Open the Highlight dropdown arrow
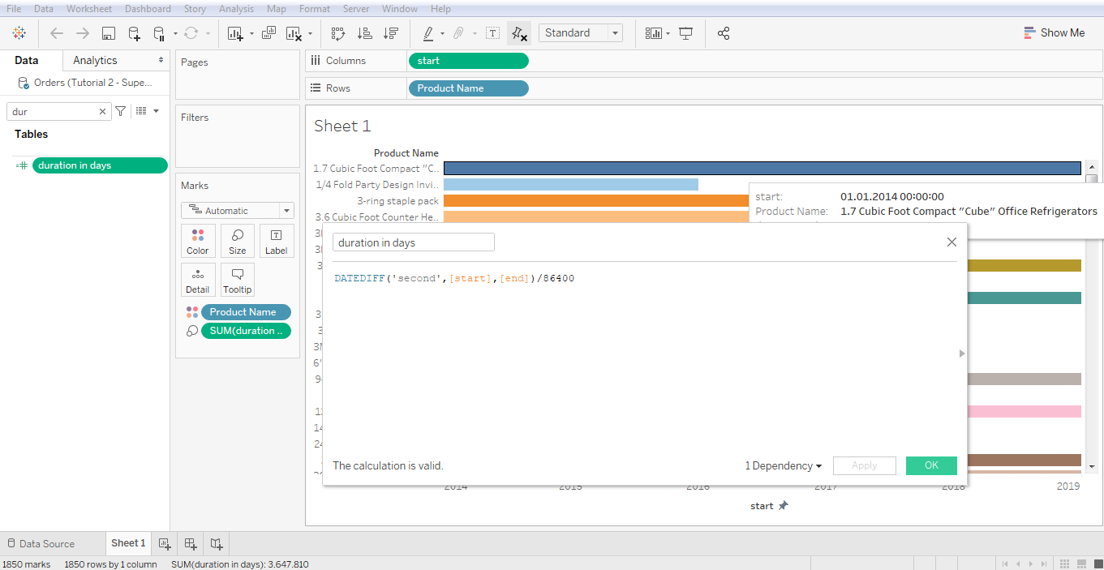The width and height of the screenshot is (1104, 570). [442, 33]
